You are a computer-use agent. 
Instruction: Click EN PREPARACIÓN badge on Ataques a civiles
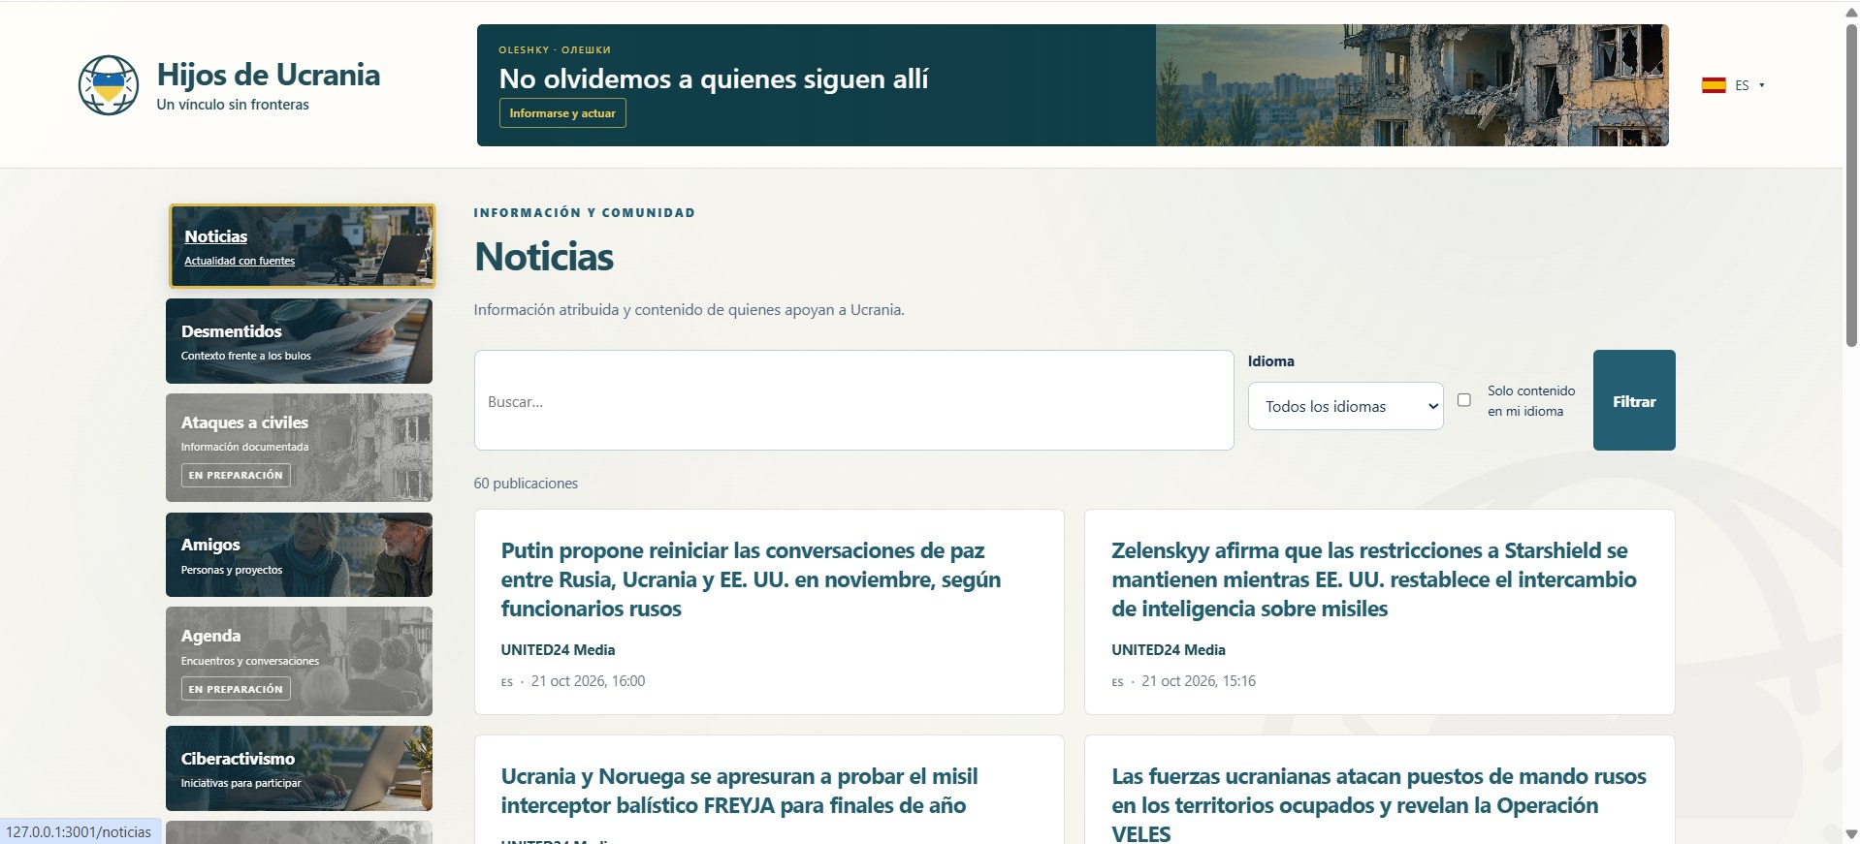(236, 475)
